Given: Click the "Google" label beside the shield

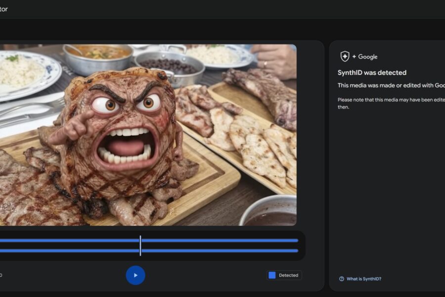Looking at the screenshot, I should tap(367, 56).
